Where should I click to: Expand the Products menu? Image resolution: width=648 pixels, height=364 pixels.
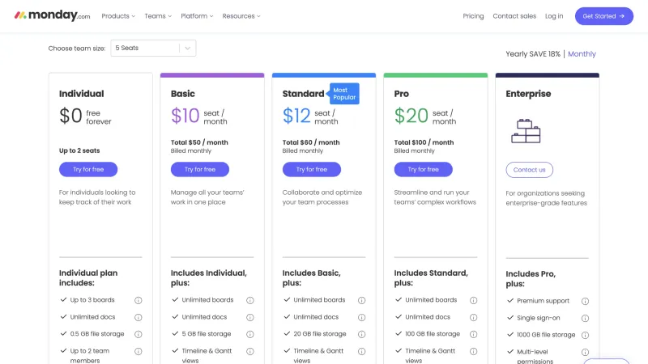[118, 16]
